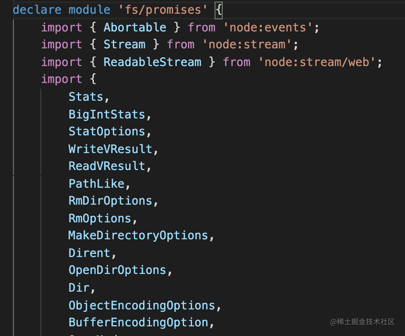This screenshot has height=336, width=405.
Task: Click the 'node:stream/web' module path
Action: coord(317,62)
